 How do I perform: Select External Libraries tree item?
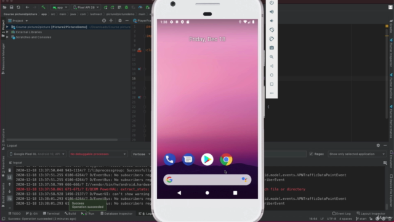tap(29, 32)
